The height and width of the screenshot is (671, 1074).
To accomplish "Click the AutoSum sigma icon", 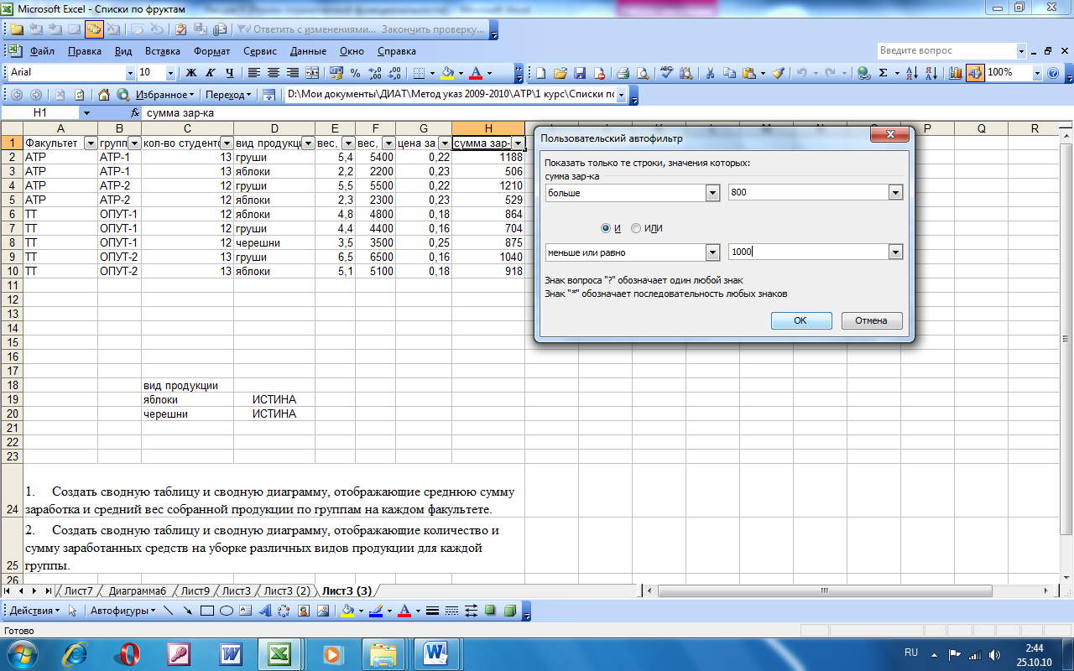I will (x=883, y=73).
